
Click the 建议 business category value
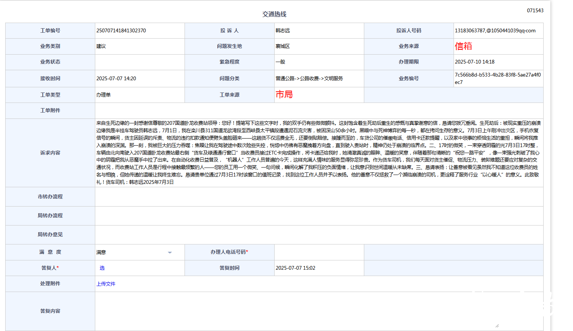point(101,46)
